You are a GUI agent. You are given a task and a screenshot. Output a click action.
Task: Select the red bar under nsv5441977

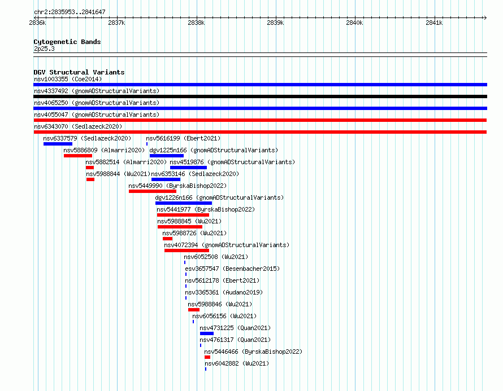click(183, 215)
